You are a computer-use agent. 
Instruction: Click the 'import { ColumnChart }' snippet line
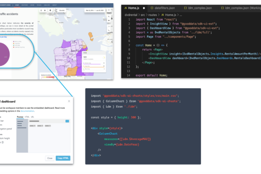[136, 101]
